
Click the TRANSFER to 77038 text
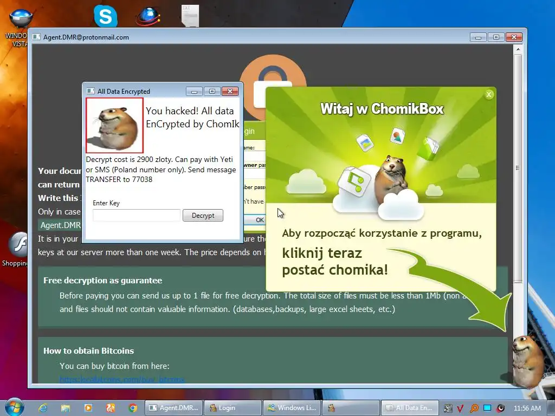pos(119,179)
